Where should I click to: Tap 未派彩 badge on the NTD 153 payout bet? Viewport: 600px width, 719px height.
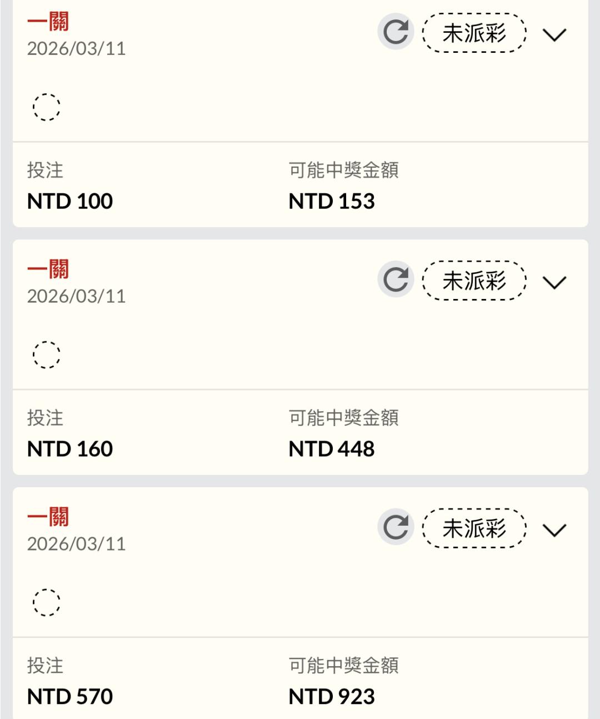point(474,33)
